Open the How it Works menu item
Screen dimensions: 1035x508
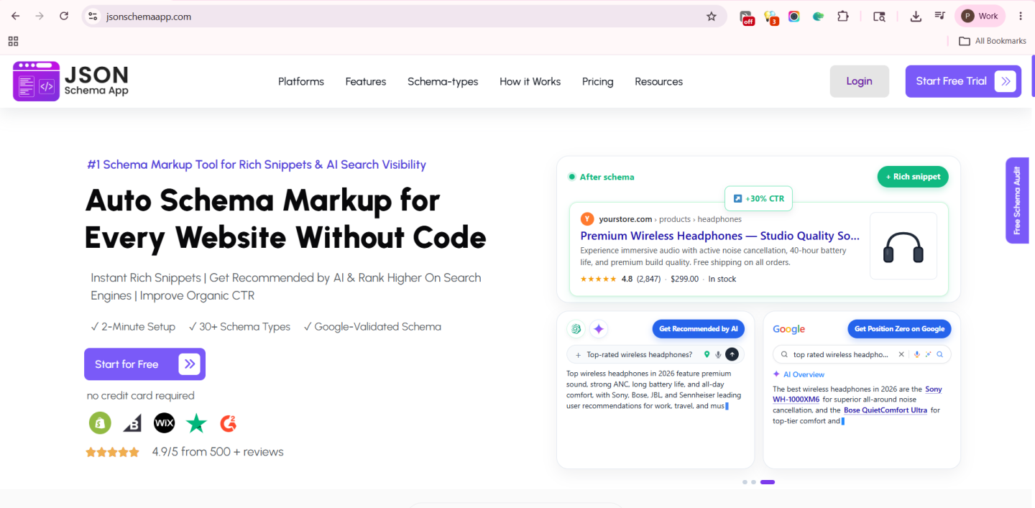tap(530, 81)
